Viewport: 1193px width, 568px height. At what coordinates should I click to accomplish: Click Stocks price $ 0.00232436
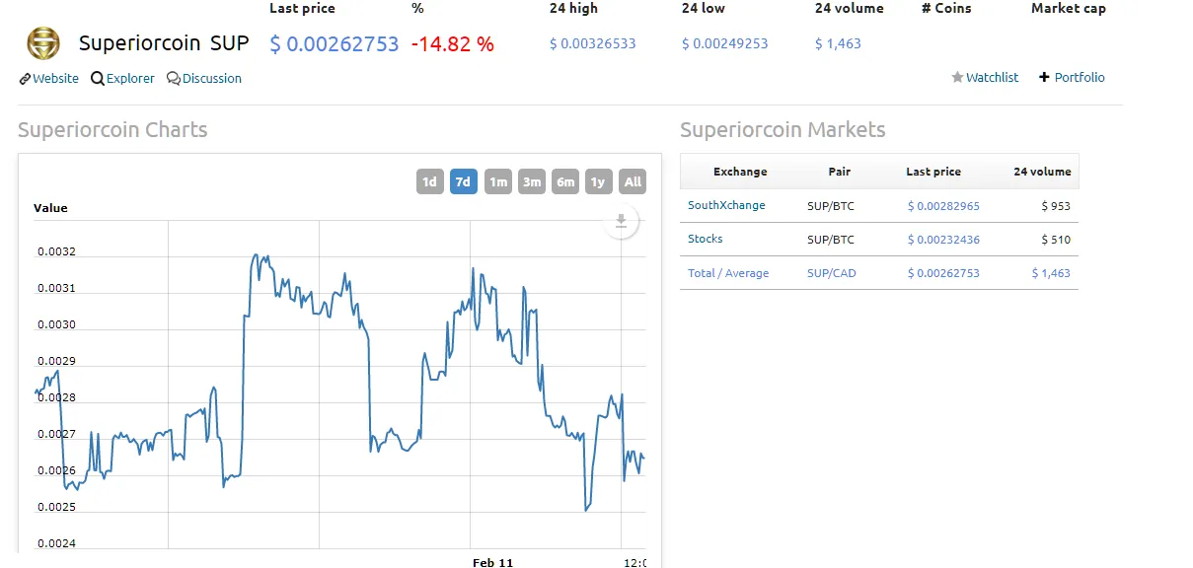(943, 240)
